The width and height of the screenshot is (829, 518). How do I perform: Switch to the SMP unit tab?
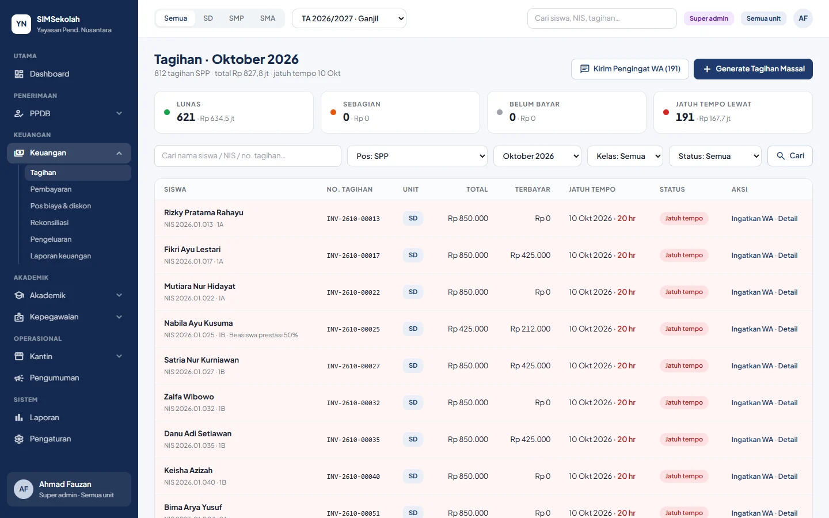click(237, 18)
